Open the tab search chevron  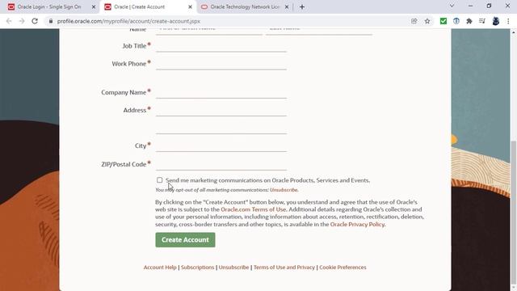tap(452, 6)
